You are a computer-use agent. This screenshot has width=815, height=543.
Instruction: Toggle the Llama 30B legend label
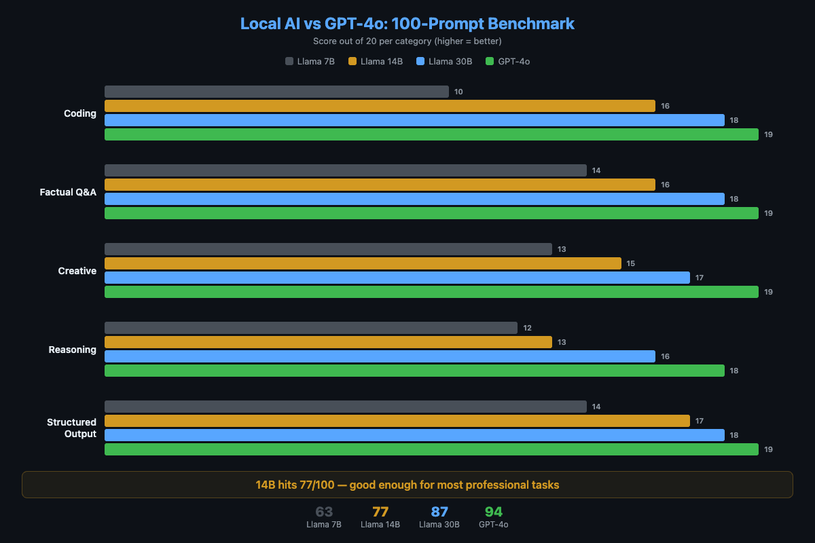pyautogui.click(x=450, y=61)
